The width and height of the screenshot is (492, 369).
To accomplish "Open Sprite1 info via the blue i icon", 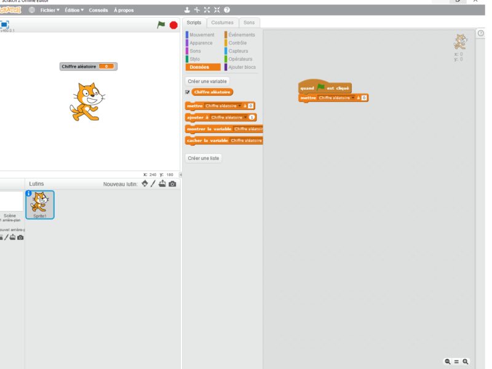I will coord(28,193).
